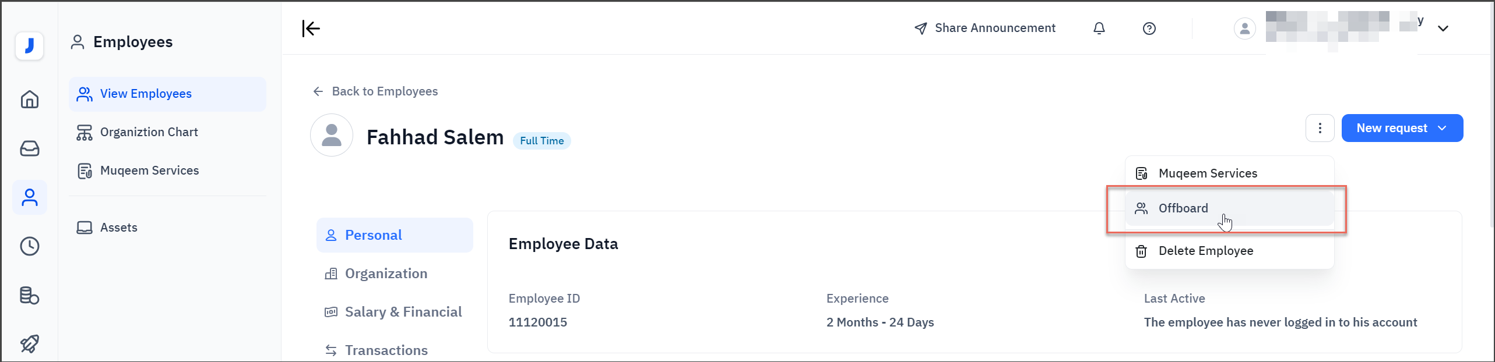Switch to the Organization tab
This screenshot has width=1495, height=362.
click(x=386, y=273)
